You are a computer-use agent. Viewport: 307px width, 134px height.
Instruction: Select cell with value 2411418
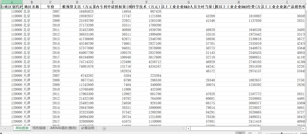point(239,121)
